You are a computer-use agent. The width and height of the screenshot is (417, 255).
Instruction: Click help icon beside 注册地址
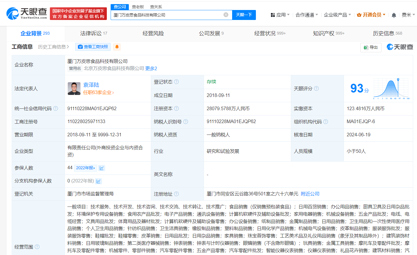pos(176,194)
